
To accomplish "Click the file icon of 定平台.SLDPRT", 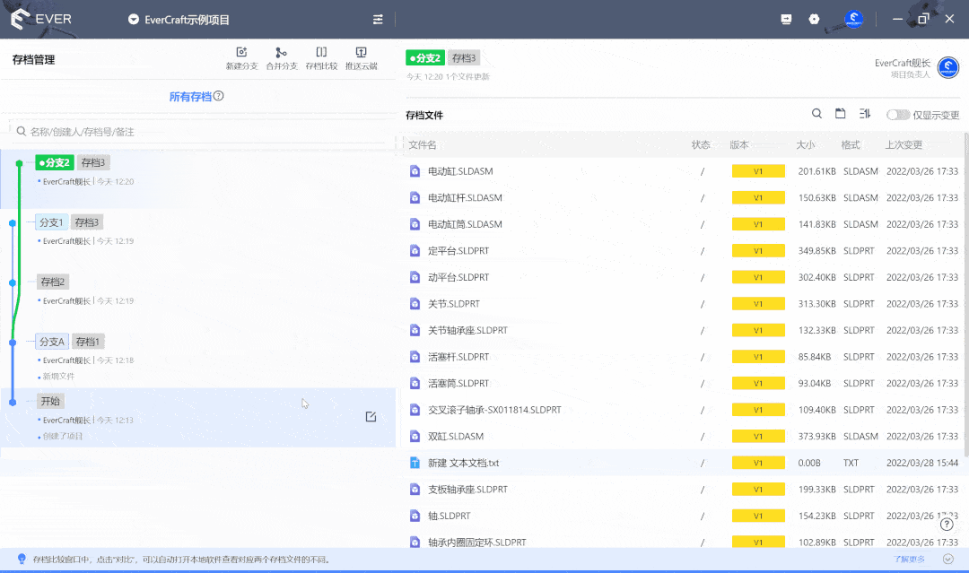I will coord(415,251).
